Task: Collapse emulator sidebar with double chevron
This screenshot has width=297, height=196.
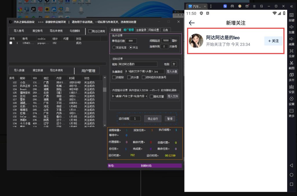Action: pyautogui.click(x=291, y=6)
